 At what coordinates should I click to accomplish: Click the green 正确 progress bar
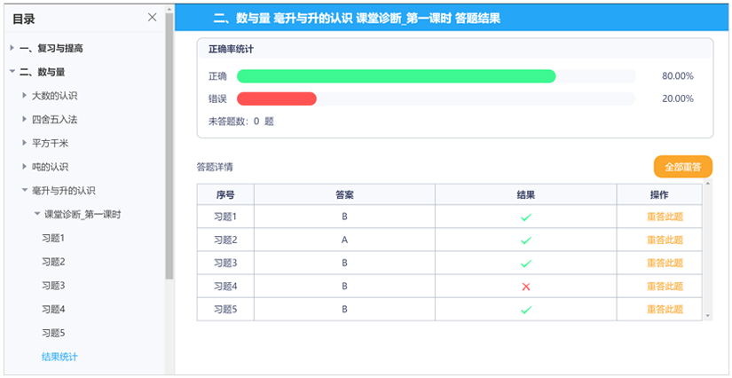397,76
